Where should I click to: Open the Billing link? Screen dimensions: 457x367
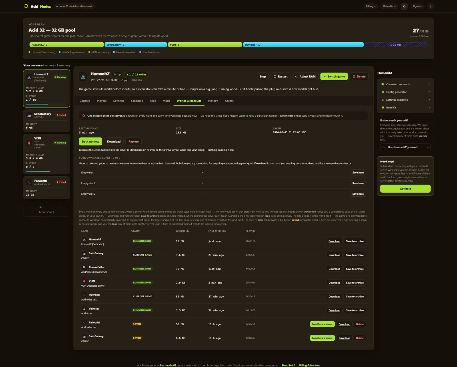pyautogui.click(x=371, y=6)
